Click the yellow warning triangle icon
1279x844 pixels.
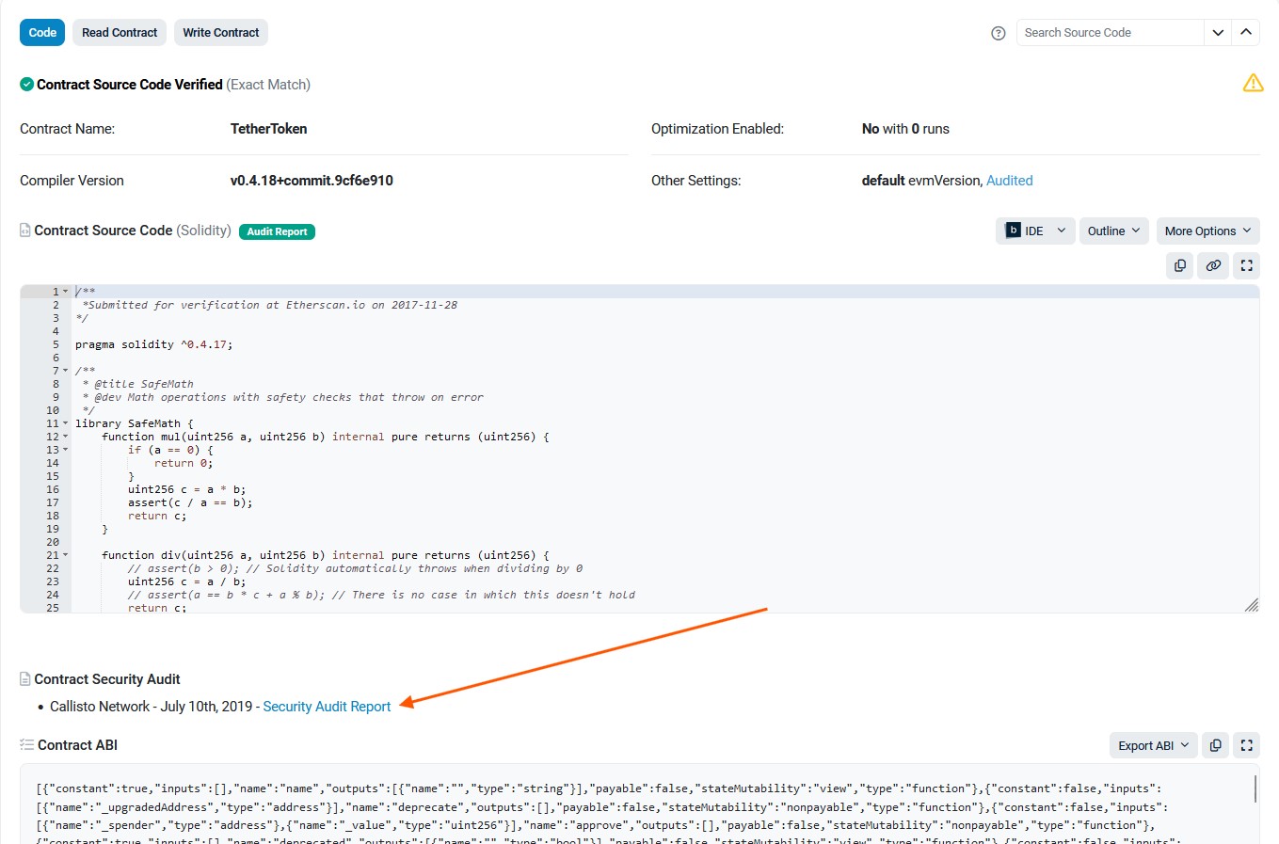pyautogui.click(x=1253, y=84)
